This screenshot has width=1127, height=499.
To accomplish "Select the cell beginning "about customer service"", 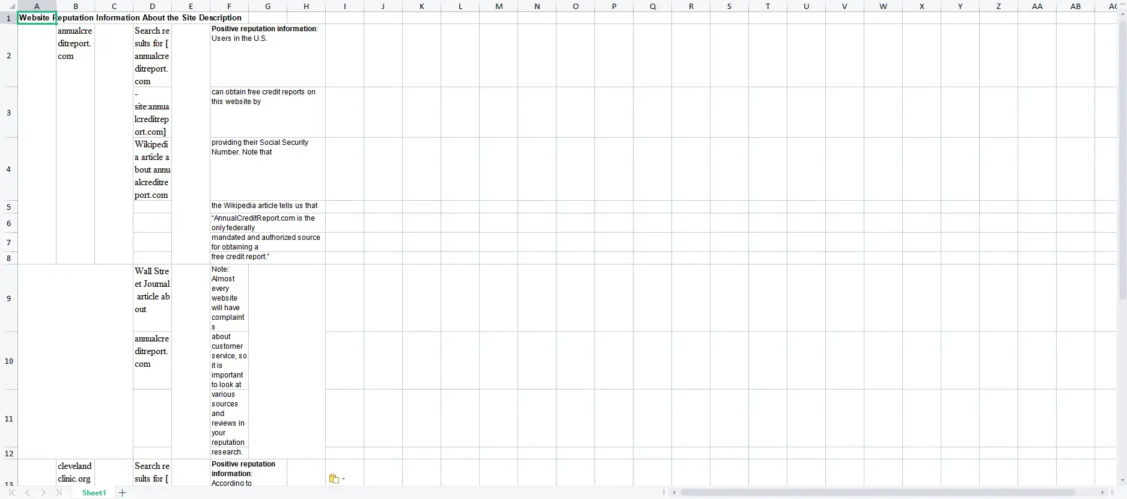I will click(229, 361).
